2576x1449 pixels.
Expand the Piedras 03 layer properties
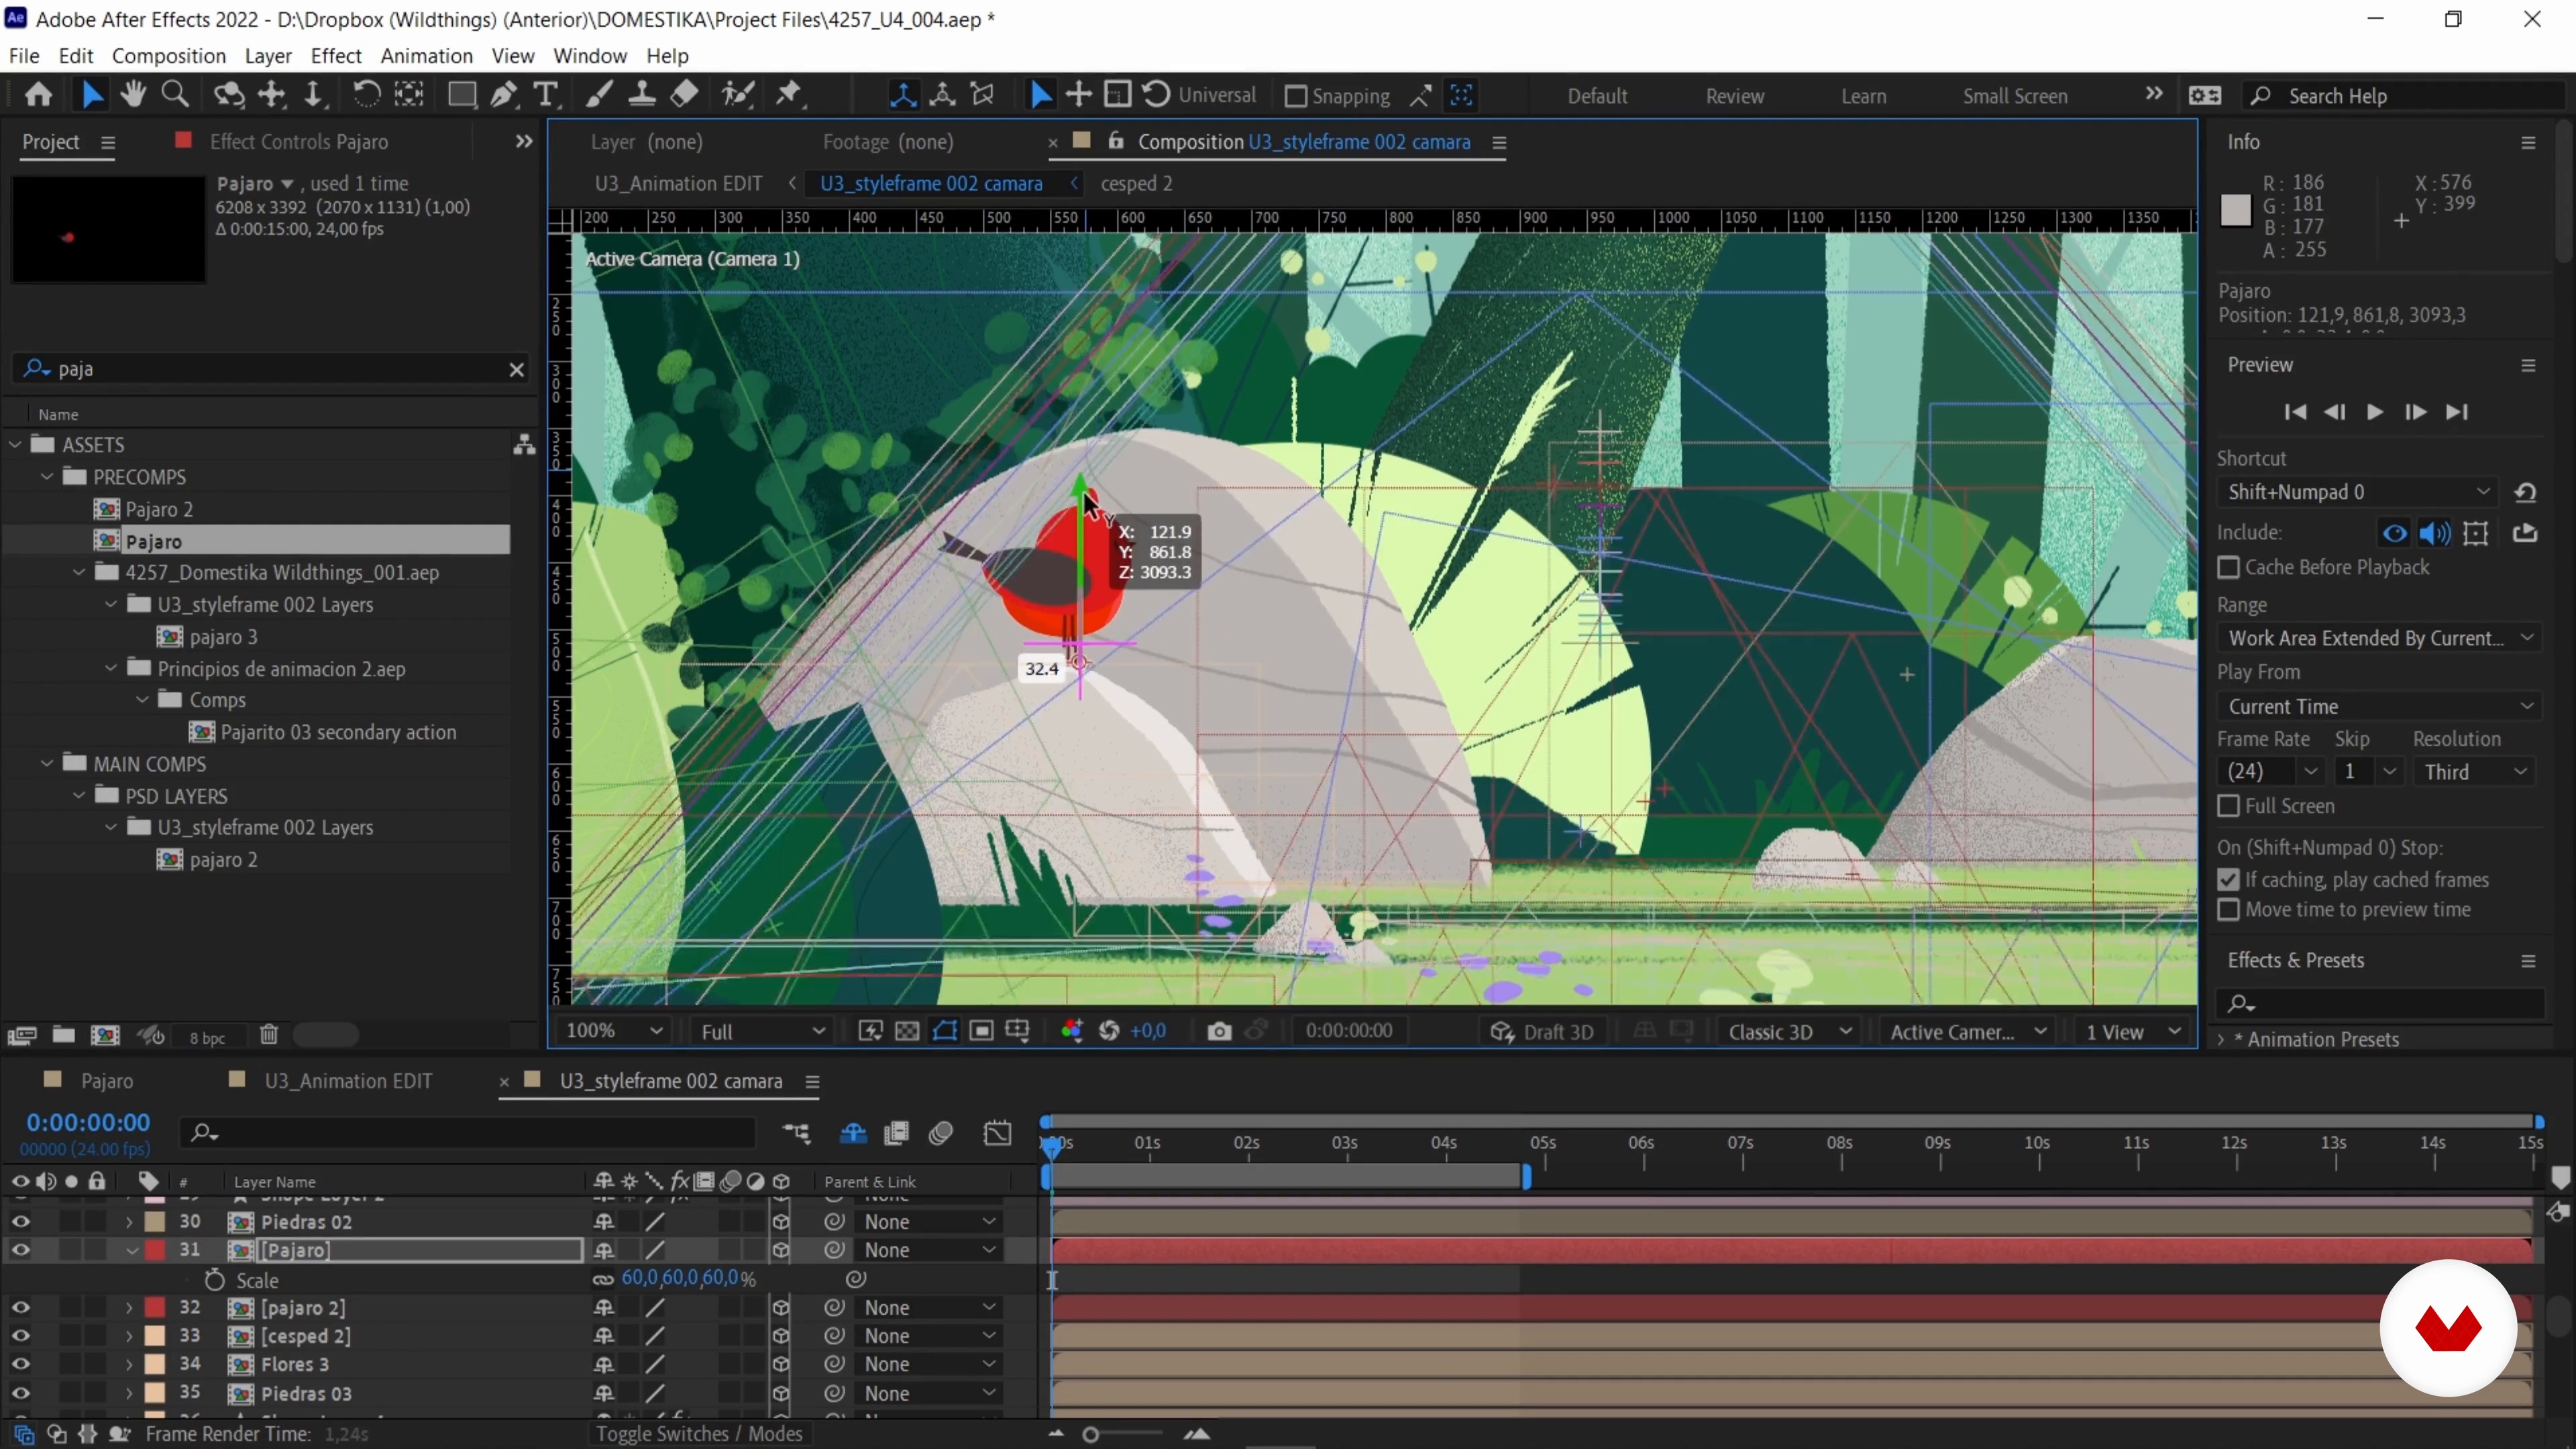(129, 1393)
